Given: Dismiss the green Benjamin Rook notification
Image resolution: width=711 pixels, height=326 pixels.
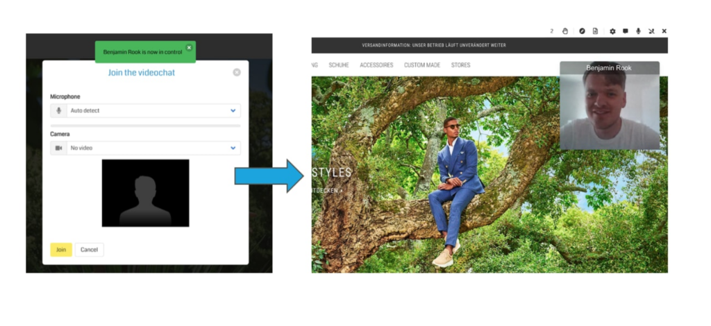Looking at the screenshot, I should (189, 48).
